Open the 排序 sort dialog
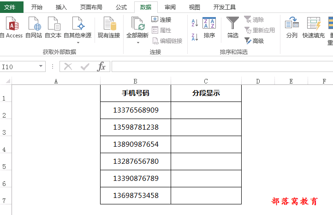 click(209, 27)
